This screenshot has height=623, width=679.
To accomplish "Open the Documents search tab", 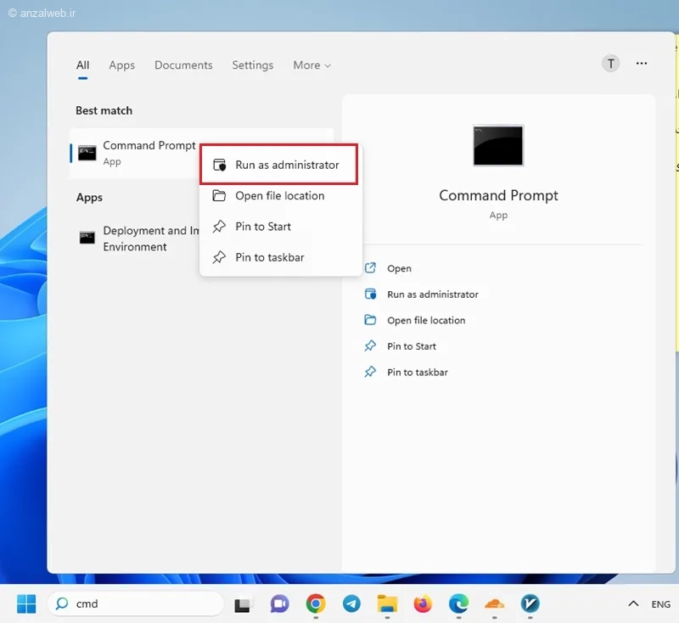I will (x=183, y=65).
